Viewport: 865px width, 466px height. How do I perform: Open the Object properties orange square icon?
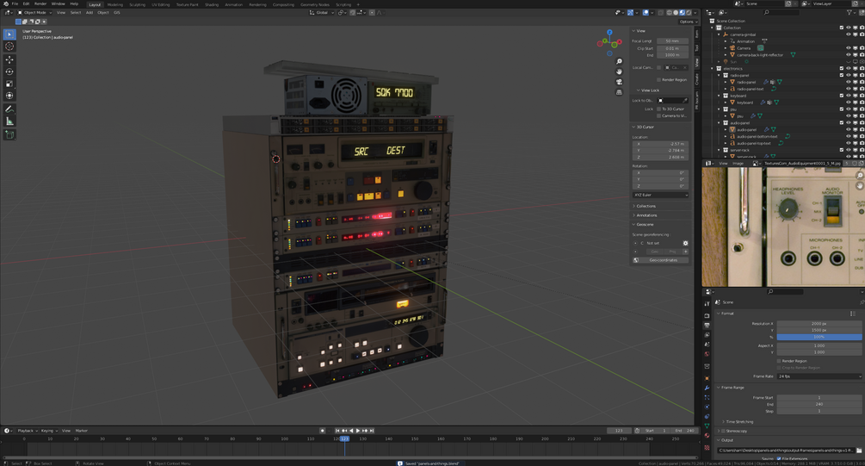tap(707, 378)
